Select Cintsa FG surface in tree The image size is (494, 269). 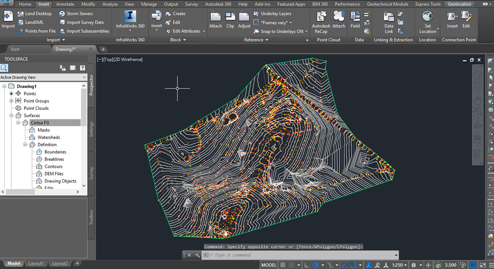click(40, 123)
